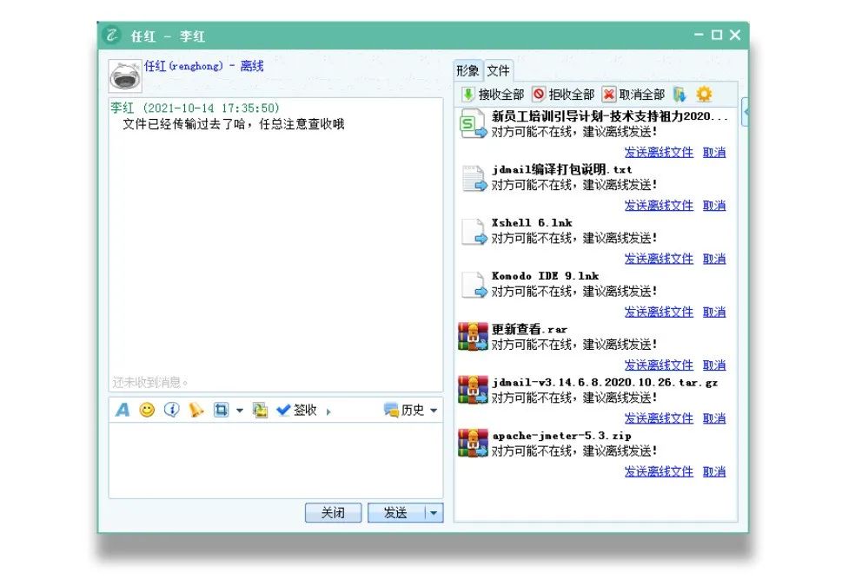Select the file name Komodo IDE 9.lnk
This screenshot has width=842, height=579.
click(545, 276)
